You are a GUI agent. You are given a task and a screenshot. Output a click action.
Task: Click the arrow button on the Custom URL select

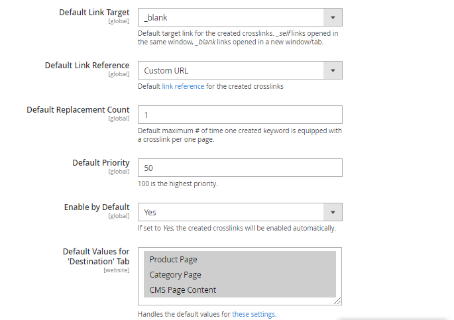click(x=332, y=71)
